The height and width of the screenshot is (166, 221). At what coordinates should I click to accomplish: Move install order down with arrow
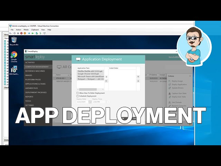coord(138,81)
